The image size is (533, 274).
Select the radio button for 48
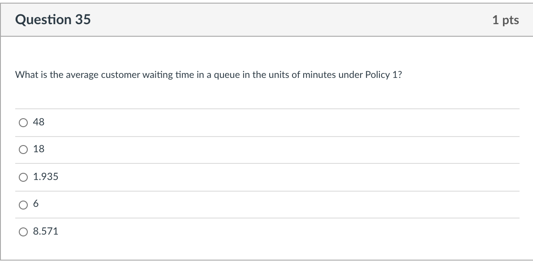pos(23,122)
